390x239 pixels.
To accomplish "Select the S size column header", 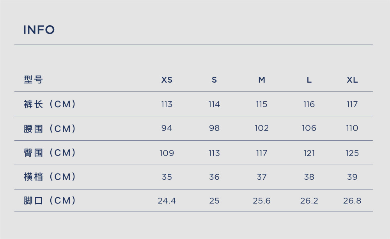I will coord(214,80).
